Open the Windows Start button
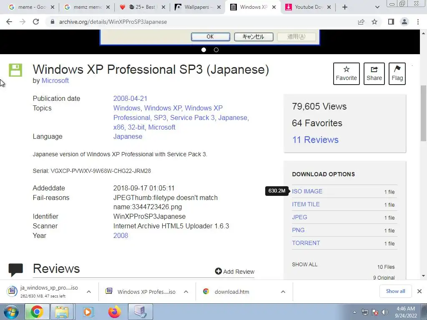The image size is (427, 320). [11, 312]
